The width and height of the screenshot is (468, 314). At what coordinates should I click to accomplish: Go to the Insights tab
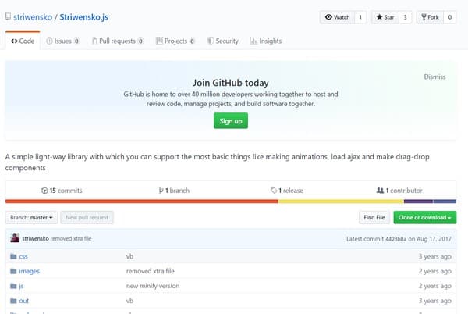pos(265,41)
